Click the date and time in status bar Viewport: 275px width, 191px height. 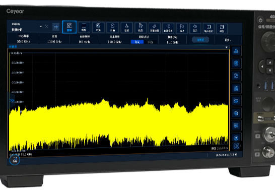[226, 155]
